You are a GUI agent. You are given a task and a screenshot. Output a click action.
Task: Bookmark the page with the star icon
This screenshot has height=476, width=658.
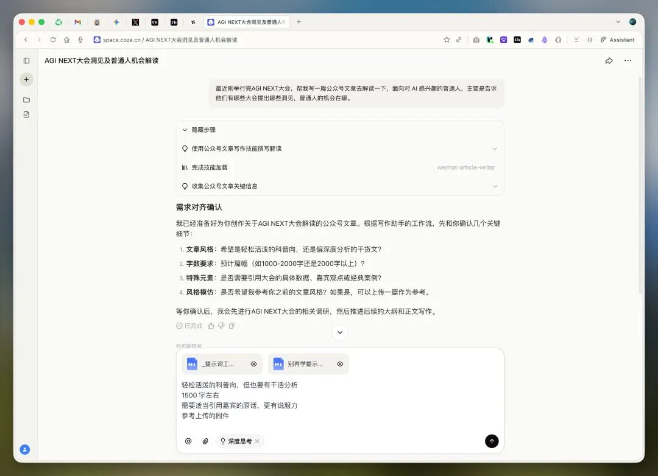(x=447, y=40)
